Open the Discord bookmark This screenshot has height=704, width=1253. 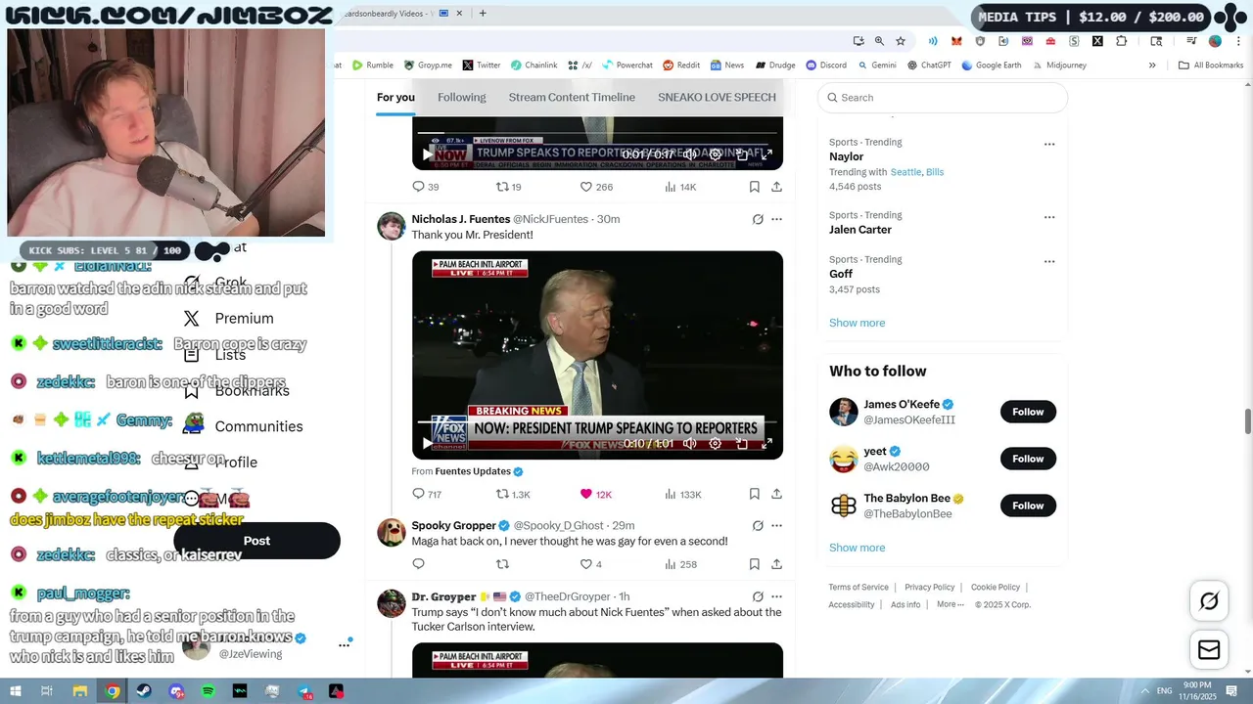pos(826,66)
